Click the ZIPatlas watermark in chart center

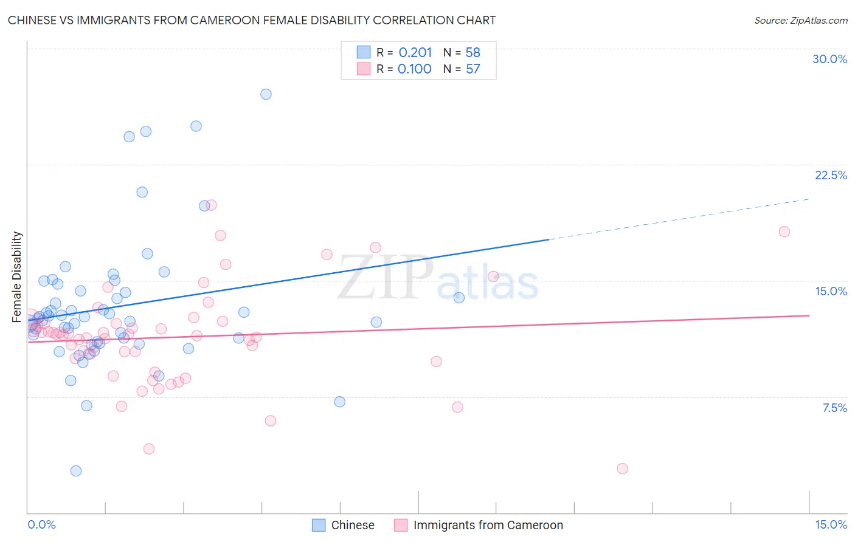(438, 279)
